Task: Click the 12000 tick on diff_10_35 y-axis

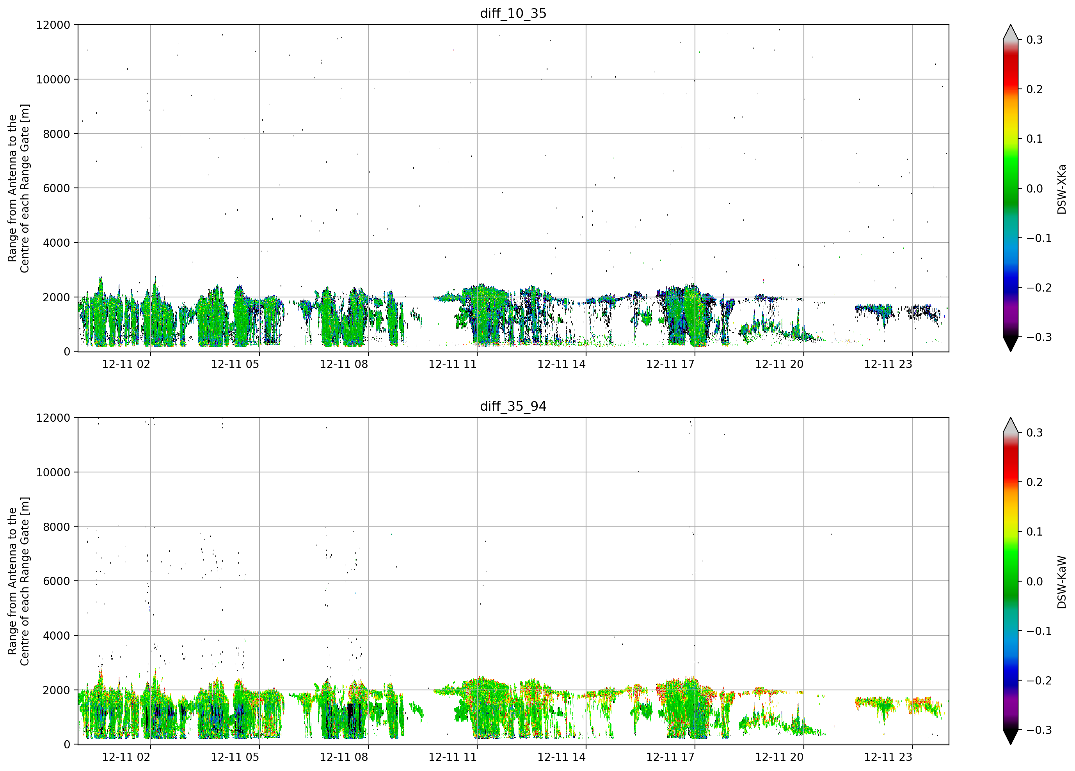Action: [x=53, y=25]
